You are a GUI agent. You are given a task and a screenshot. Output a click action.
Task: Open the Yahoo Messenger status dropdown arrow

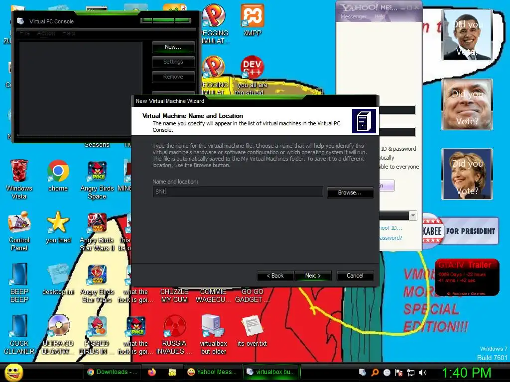(413, 215)
